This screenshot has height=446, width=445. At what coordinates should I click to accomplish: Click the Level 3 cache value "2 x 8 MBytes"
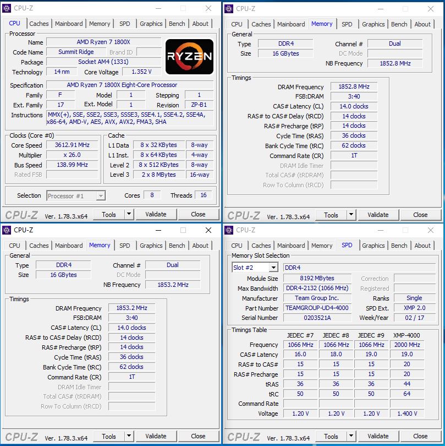pos(158,175)
